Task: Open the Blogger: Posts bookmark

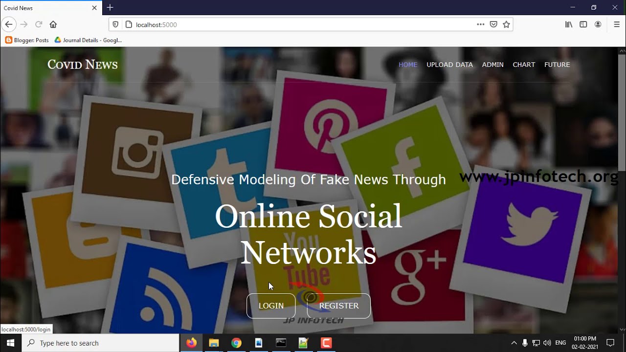Action: [27, 40]
